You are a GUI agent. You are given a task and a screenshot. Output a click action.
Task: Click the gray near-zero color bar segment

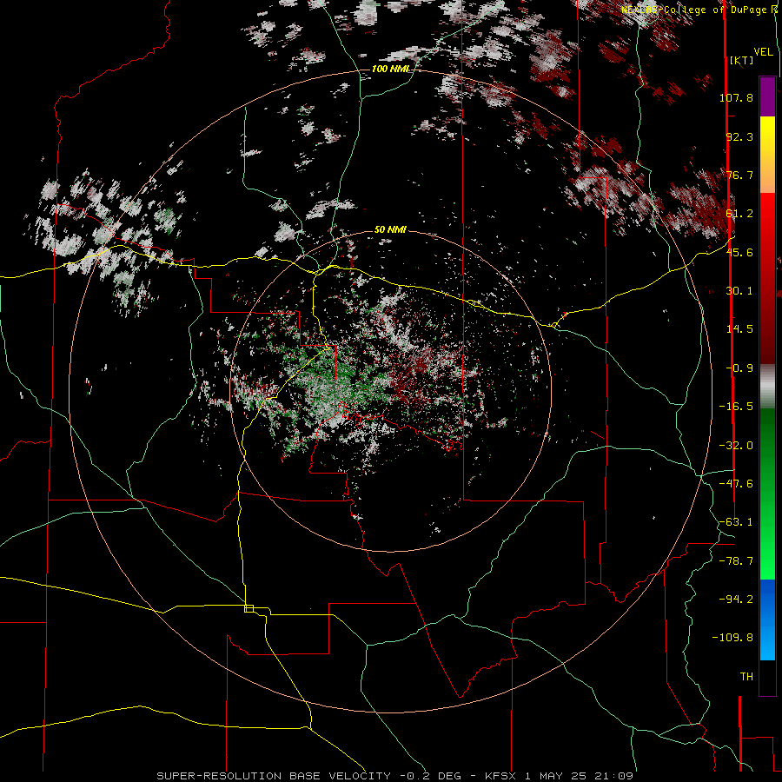pyautogui.click(x=767, y=387)
